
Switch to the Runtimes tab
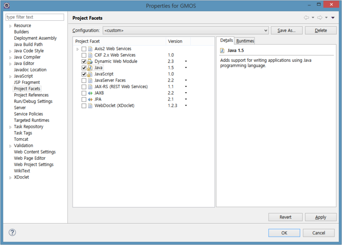pos(245,41)
